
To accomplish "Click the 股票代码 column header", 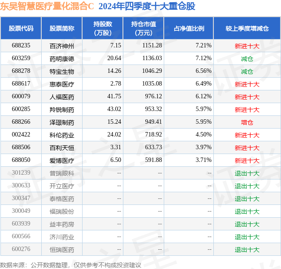I will click(x=21, y=28).
